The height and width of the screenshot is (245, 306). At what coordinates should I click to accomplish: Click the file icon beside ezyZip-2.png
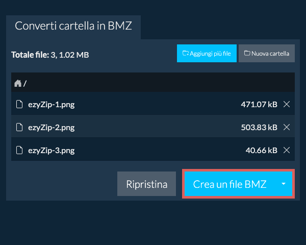(19, 127)
